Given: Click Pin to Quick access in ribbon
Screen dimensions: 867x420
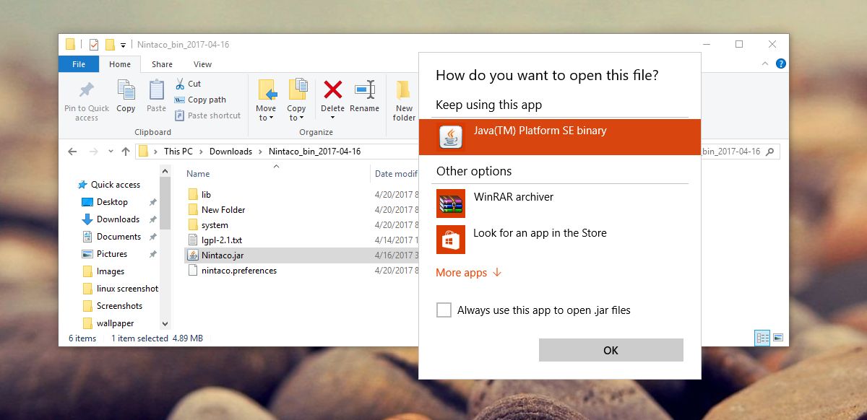Looking at the screenshot, I should [x=87, y=100].
